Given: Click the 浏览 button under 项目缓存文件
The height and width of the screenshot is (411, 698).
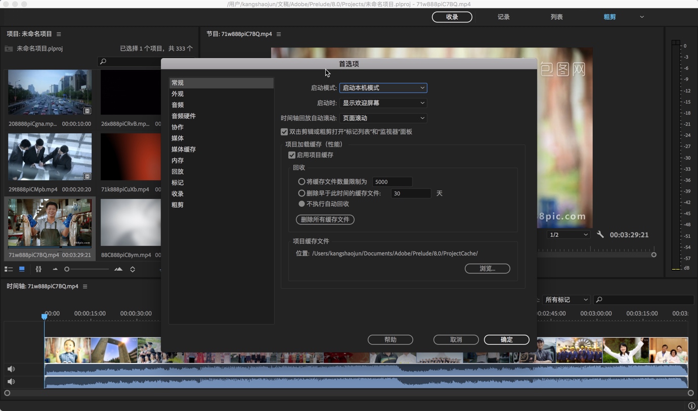Looking at the screenshot, I should 487,269.
